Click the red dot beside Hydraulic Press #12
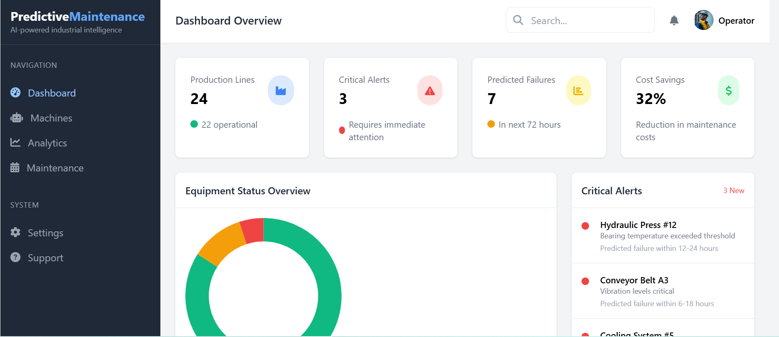The width and height of the screenshot is (779, 337). [x=585, y=226]
